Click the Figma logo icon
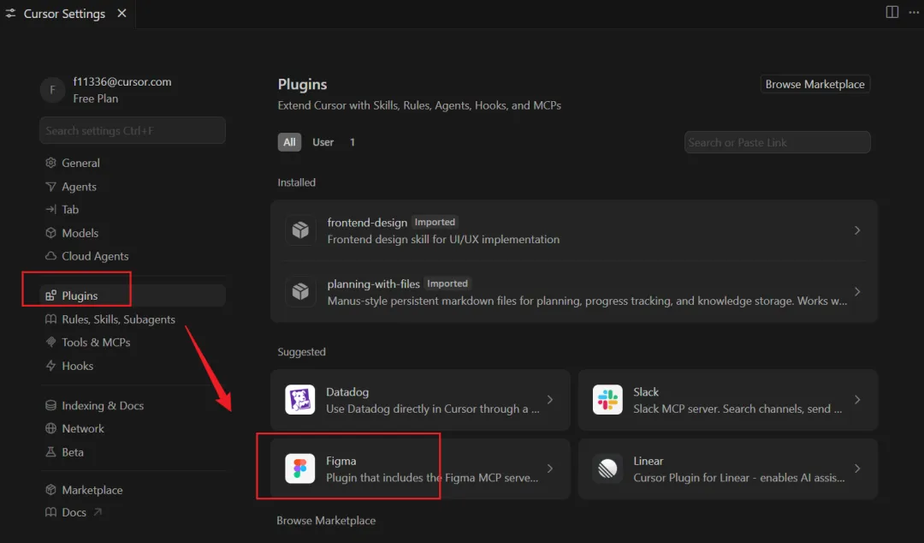Image resolution: width=924 pixels, height=543 pixels. [x=300, y=468]
